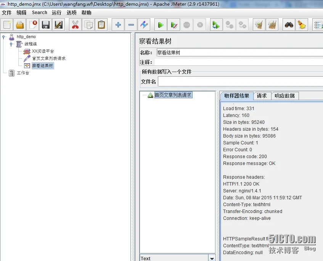
Task: Select 工作台 workbench node
Action: pyautogui.click(x=23, y=73)
